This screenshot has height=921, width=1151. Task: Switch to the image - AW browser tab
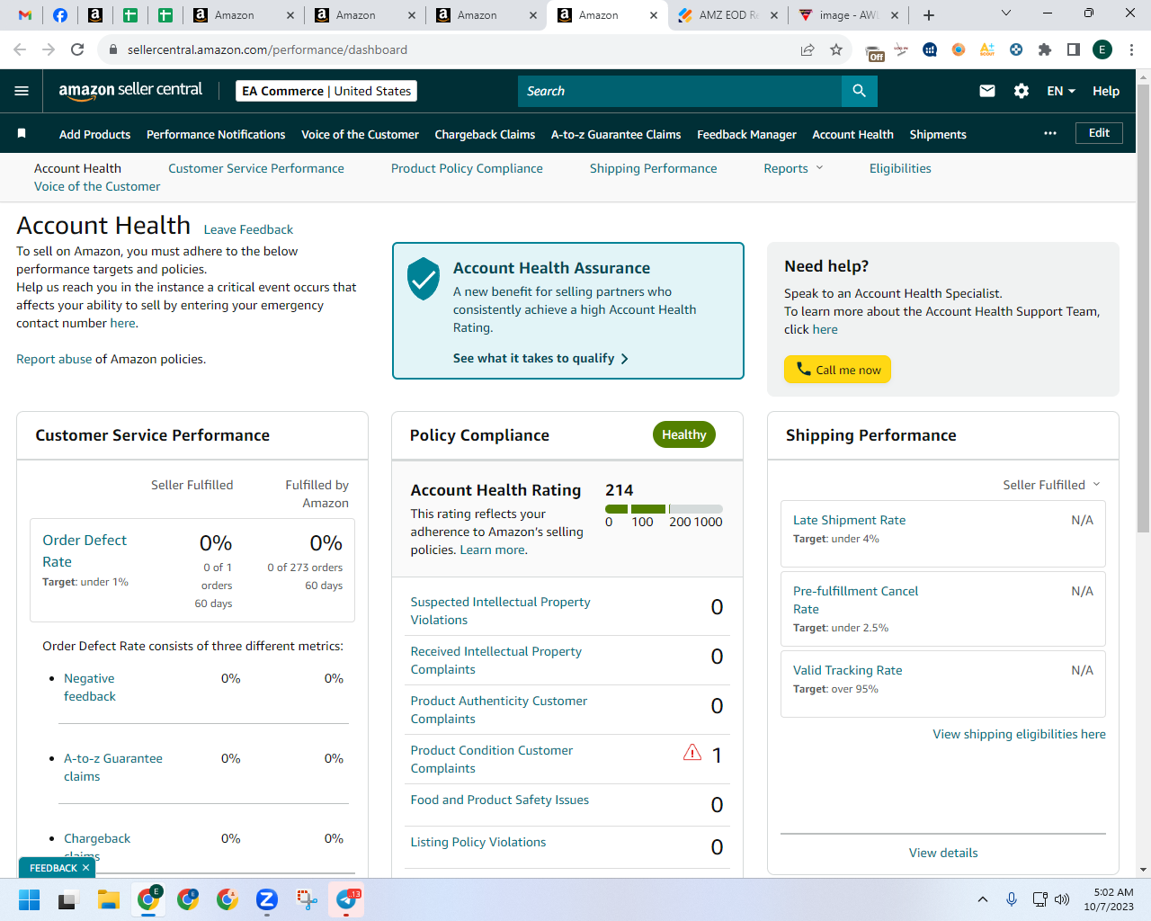(848, 15)
